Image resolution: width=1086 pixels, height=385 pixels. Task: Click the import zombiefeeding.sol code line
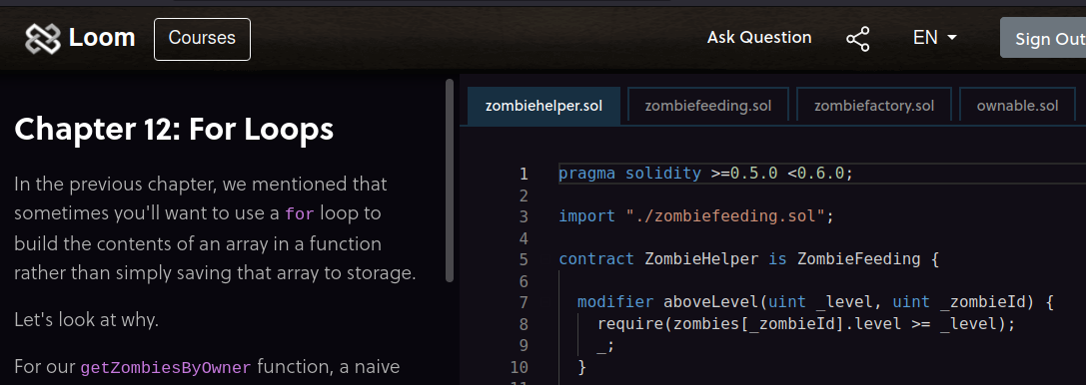pyautogui.click(x=696, y=216)
